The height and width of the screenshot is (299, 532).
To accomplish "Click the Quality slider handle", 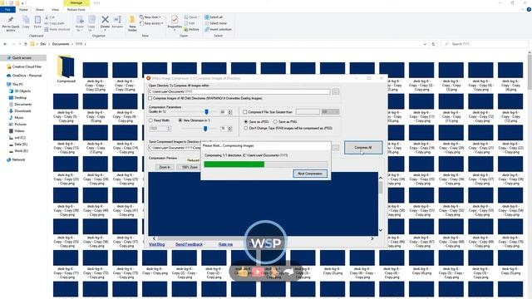I will pyautogui.click(x=206, y=112).
